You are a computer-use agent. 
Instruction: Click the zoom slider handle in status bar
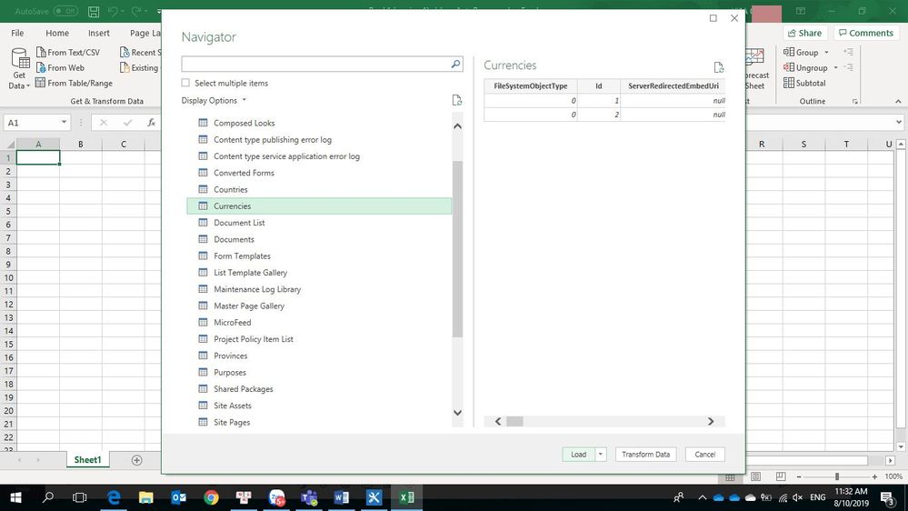click(837, 476)
